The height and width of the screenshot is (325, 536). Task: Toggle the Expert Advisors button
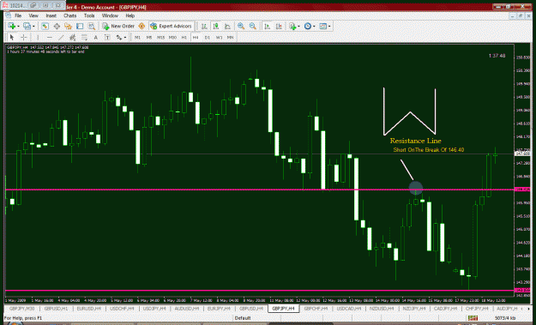[171, 26]
